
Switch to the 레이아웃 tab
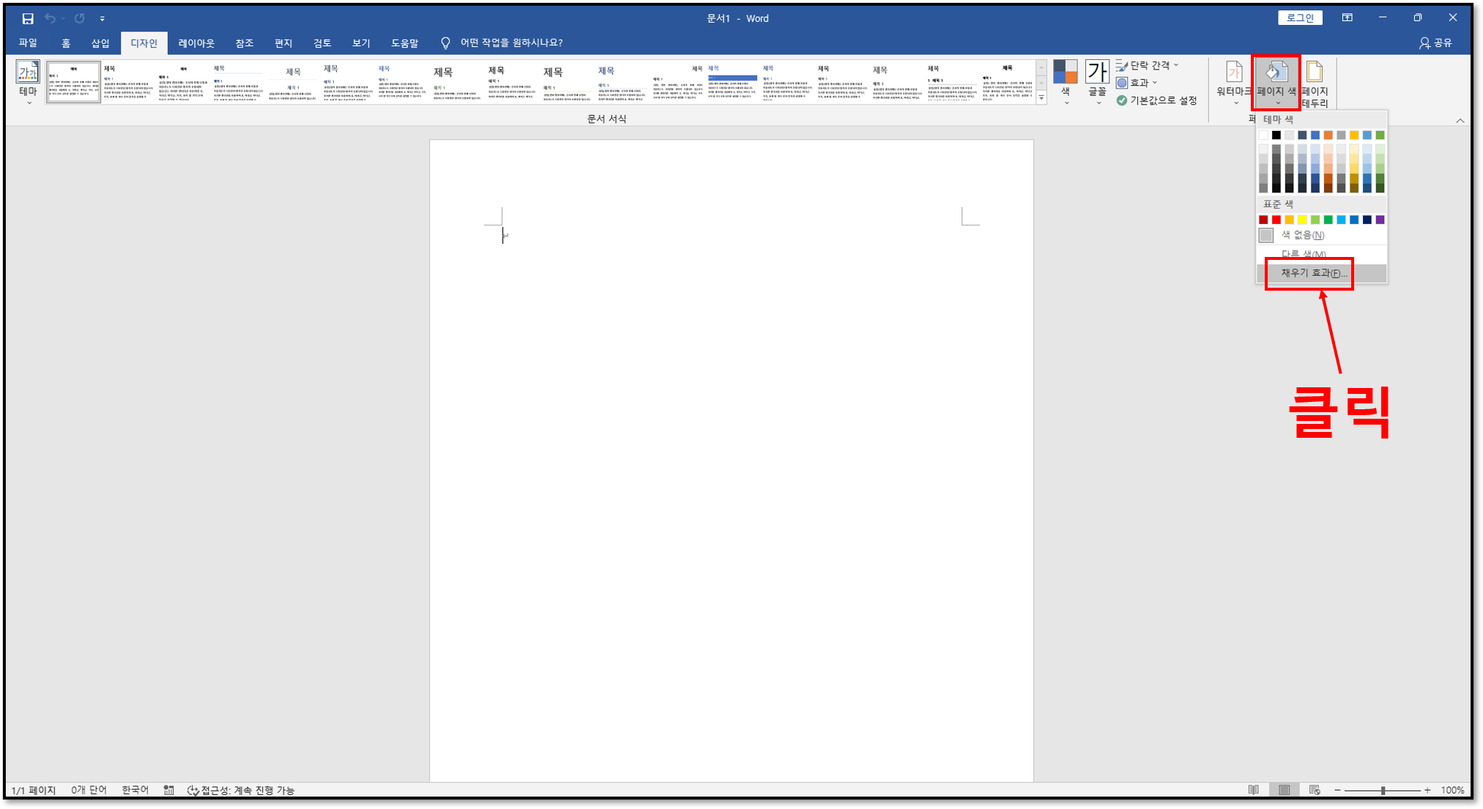[x=196, y=43]
